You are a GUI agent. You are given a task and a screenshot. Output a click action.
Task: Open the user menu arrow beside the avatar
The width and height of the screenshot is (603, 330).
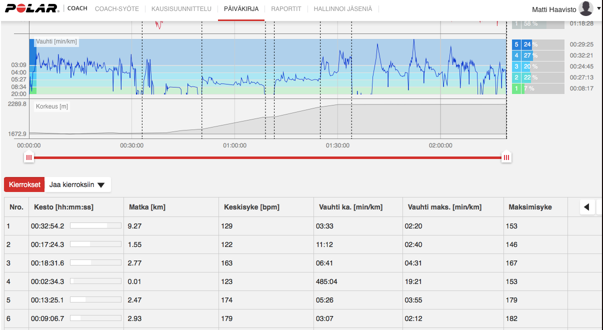598,8
